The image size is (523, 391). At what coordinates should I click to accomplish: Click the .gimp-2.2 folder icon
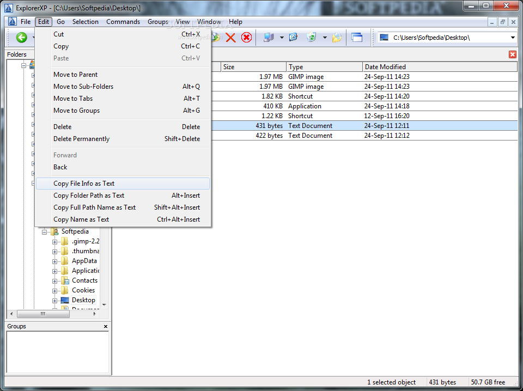(65, 242)
